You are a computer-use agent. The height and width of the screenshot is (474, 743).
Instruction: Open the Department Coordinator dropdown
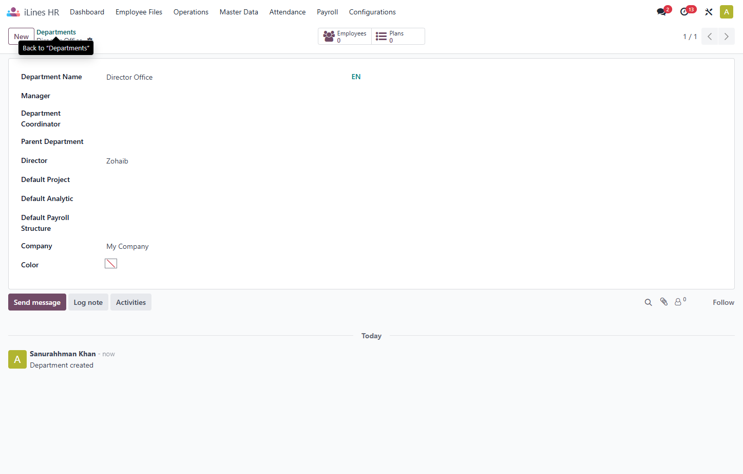(x=234, y=114)
